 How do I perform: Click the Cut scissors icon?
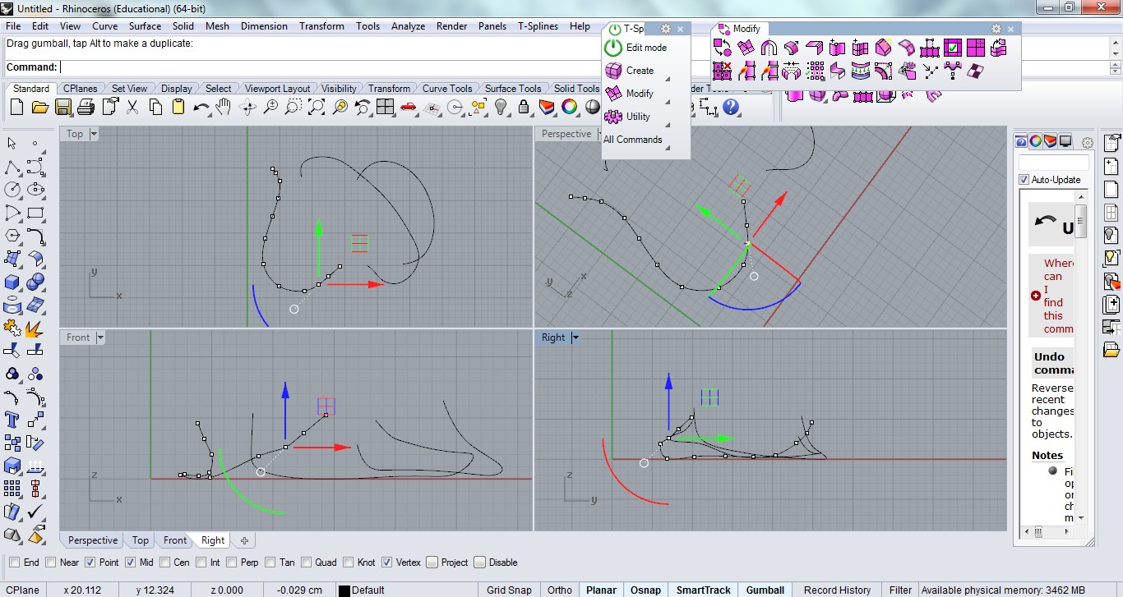[132, 107]
